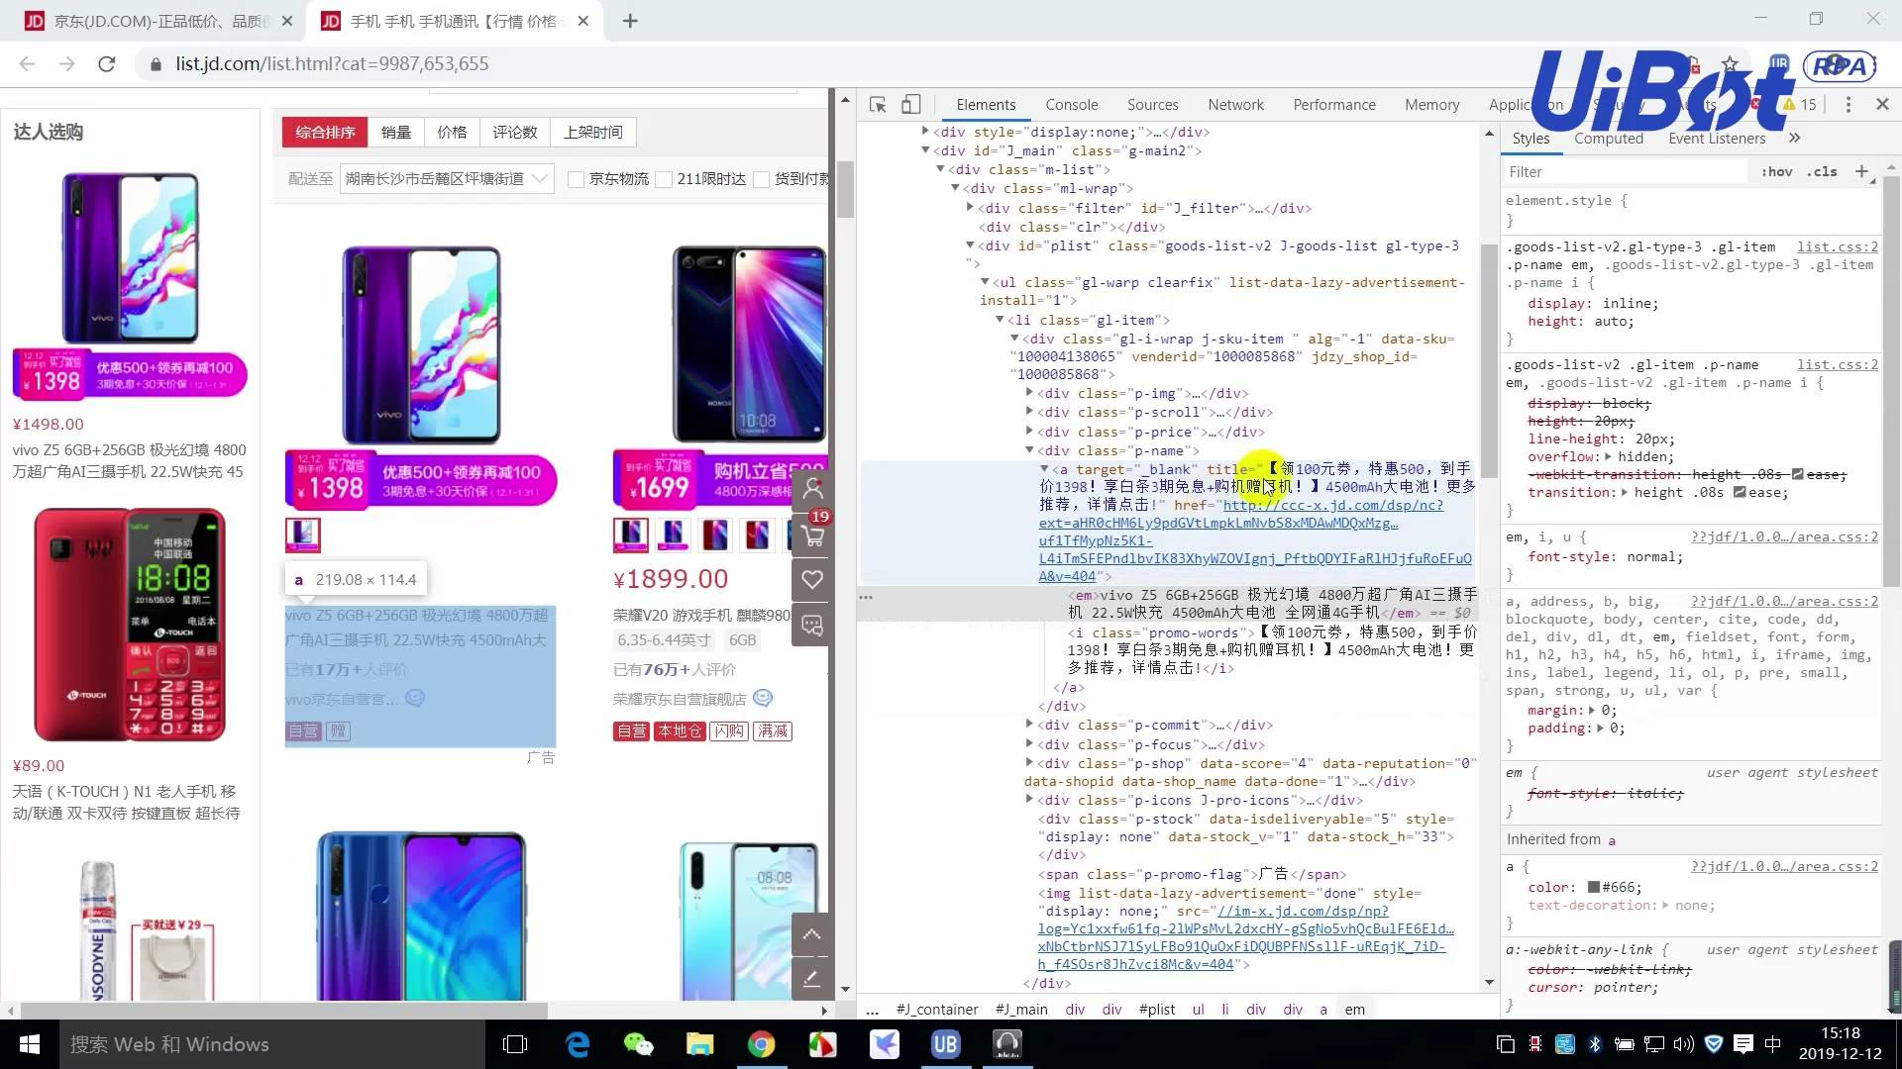Launch Edge from the taskbar

click(577, 1044)
